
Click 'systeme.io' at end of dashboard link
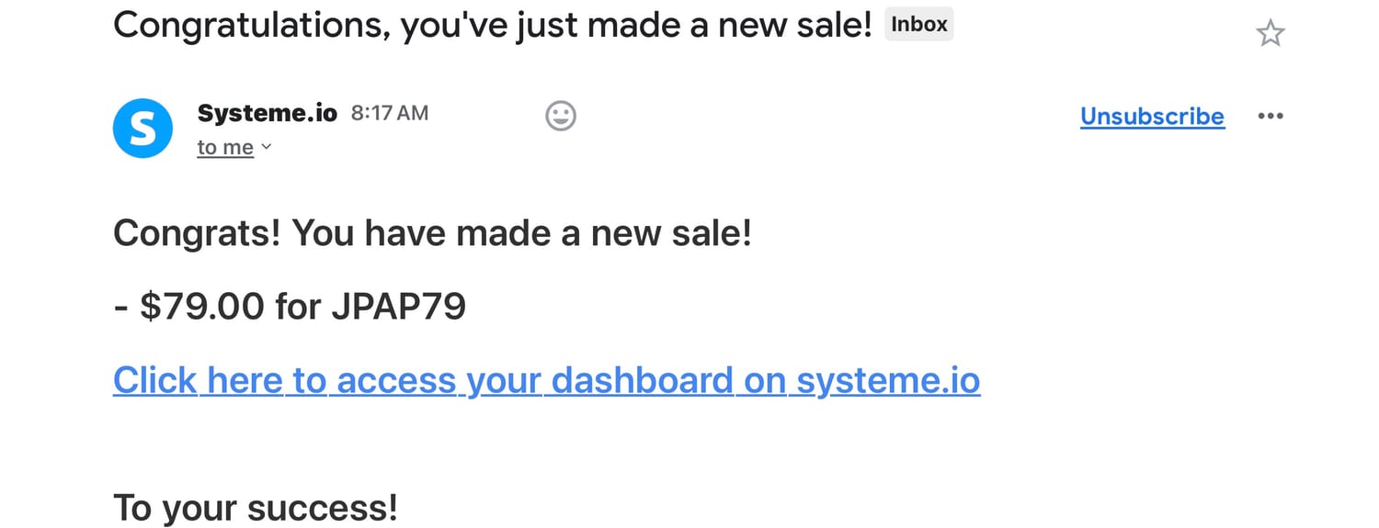[x=888, y=380]
